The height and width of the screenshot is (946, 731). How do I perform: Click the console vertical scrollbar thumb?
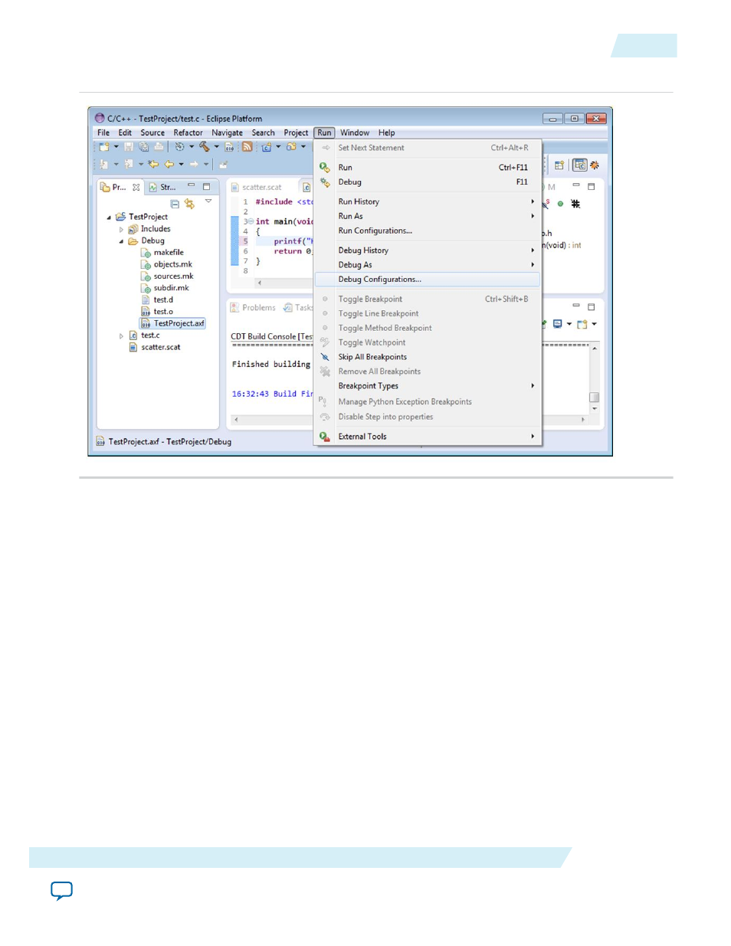pos(594,398)
